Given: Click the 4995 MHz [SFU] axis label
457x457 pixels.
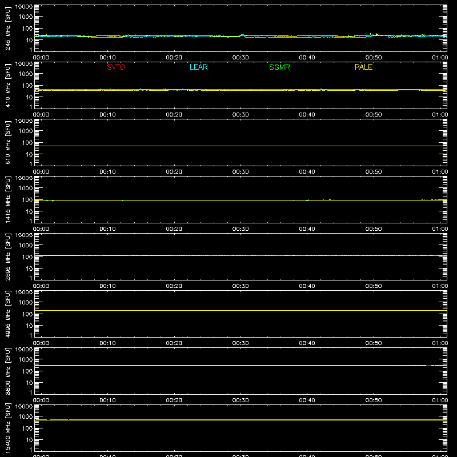Looking at the screenshot, I should tap(7, 314).
